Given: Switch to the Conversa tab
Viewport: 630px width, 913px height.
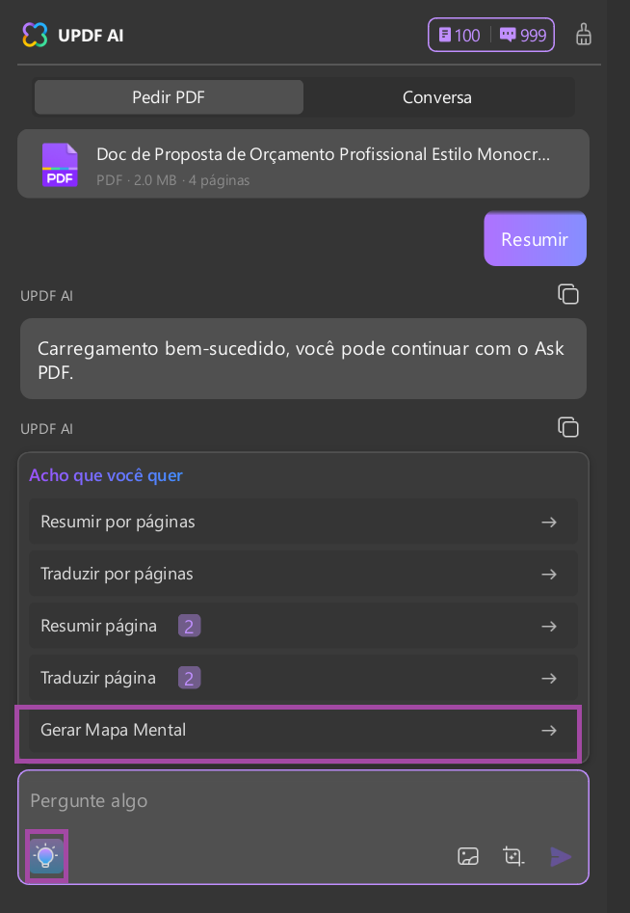Looking at the screenshot, I should [437, 96].
